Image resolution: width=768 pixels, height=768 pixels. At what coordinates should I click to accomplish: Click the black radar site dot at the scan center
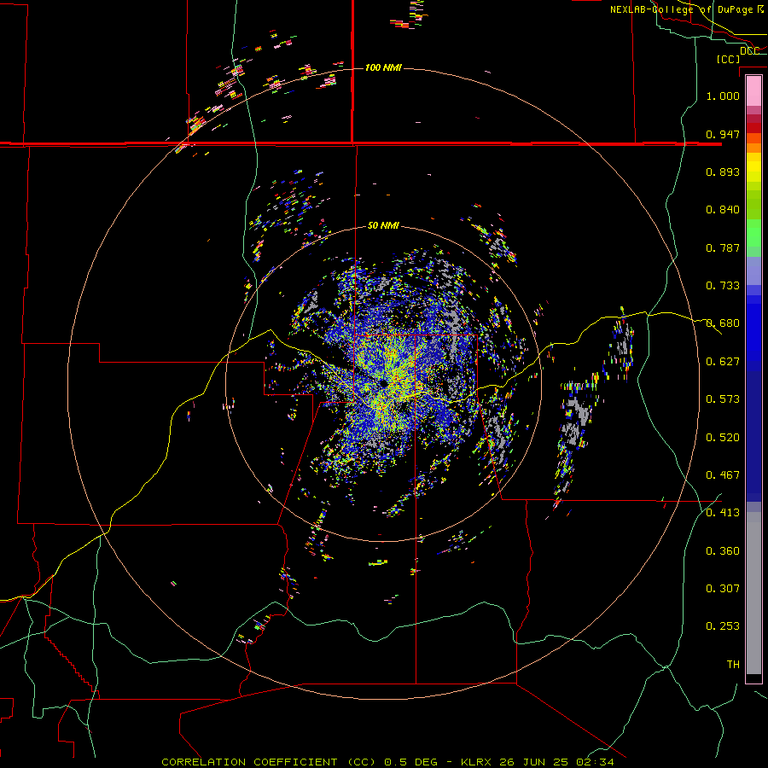click(x=383, y=383)
